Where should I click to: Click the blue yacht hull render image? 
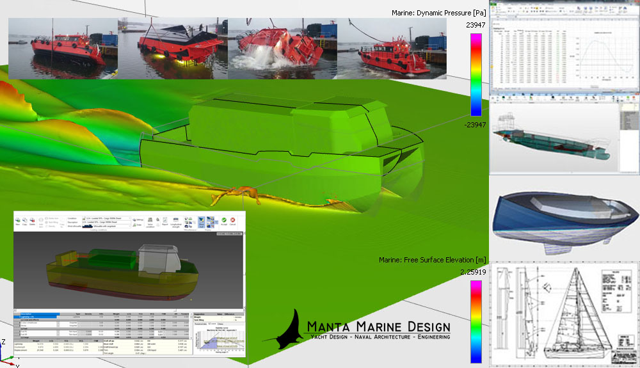565,222
